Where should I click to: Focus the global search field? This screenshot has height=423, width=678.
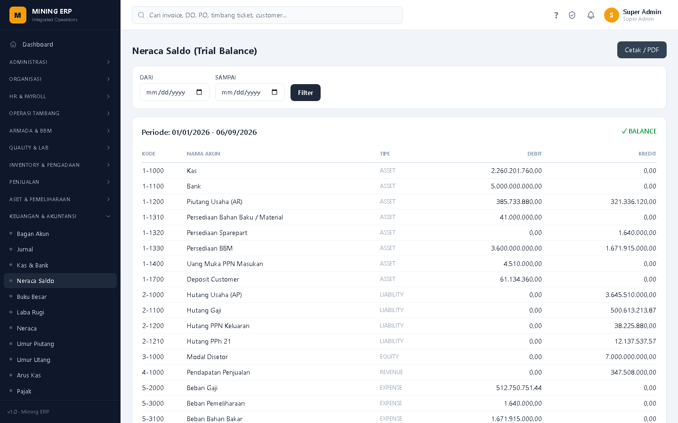pos(267,15)
